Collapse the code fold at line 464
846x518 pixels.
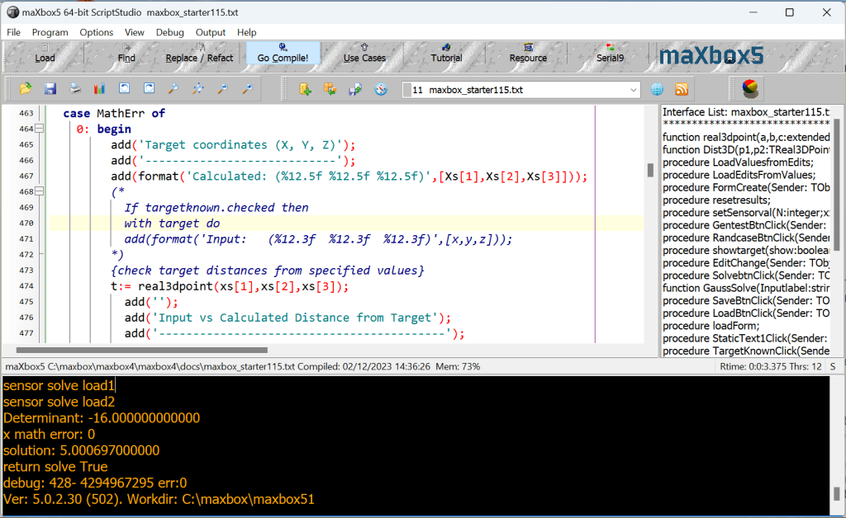(40, 129)
